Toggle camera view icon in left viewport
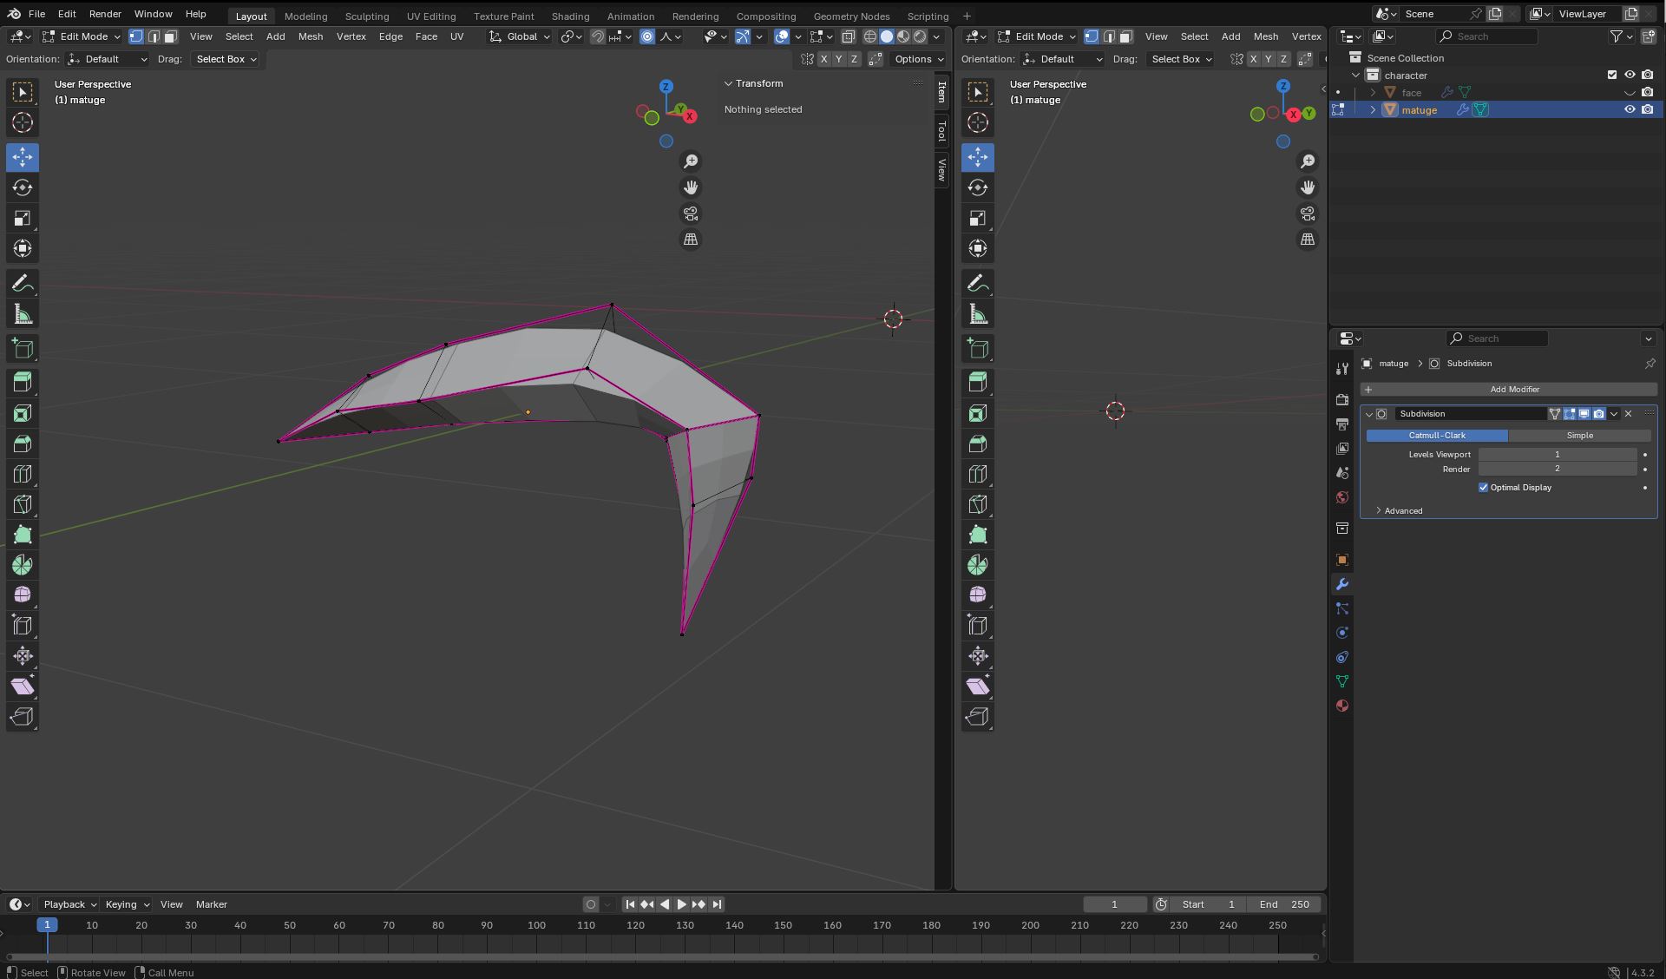 tap(691, 214)
